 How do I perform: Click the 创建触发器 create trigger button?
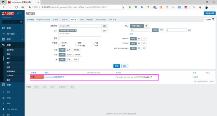click(x=209, y=13)
